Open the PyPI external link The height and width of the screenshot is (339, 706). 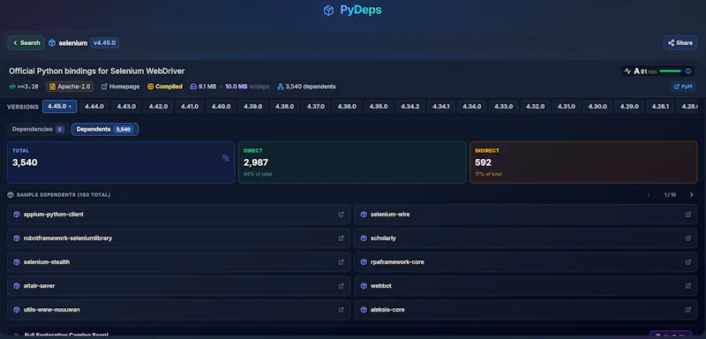click(x=683, y=87)
